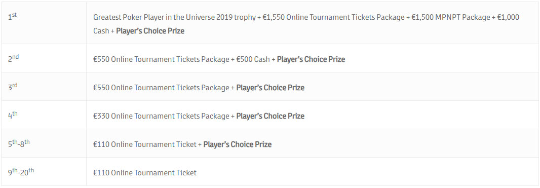Click the €1,550 Online Tournament Tickets Package text
The width and height of the screenshot is (540, 188).
(x=334, y=17)
